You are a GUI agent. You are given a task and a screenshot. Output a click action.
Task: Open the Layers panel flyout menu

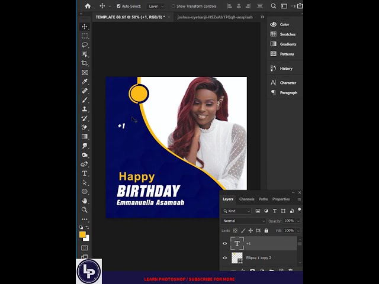[299, 199]
